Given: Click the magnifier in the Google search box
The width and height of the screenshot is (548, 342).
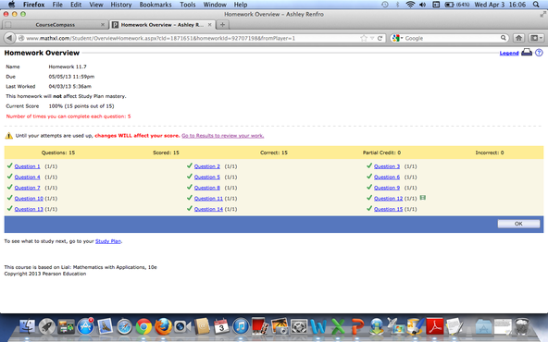Looking at the screenshot, I should coord(504,38).
